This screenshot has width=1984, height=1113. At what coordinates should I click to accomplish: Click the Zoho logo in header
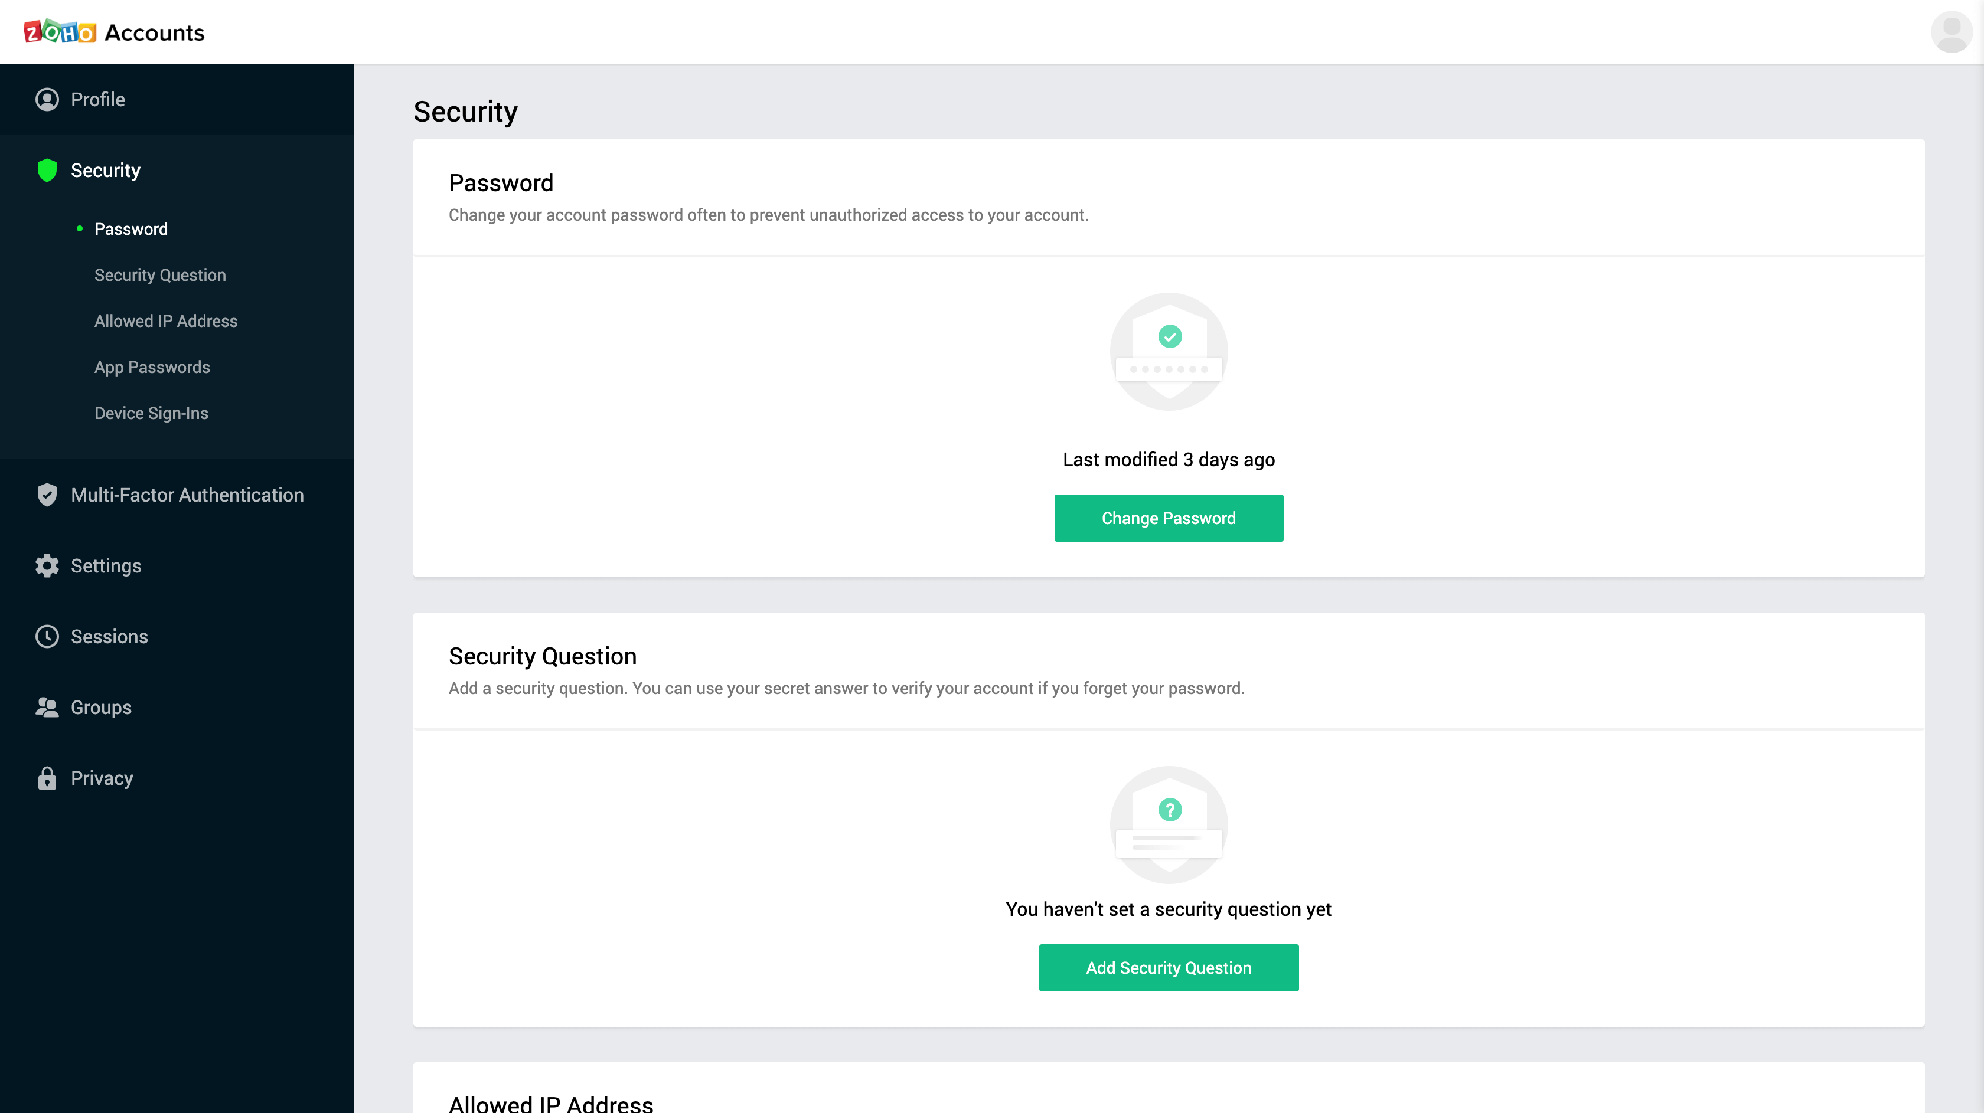point(60,32)
